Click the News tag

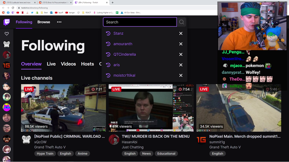coord(146,153)
